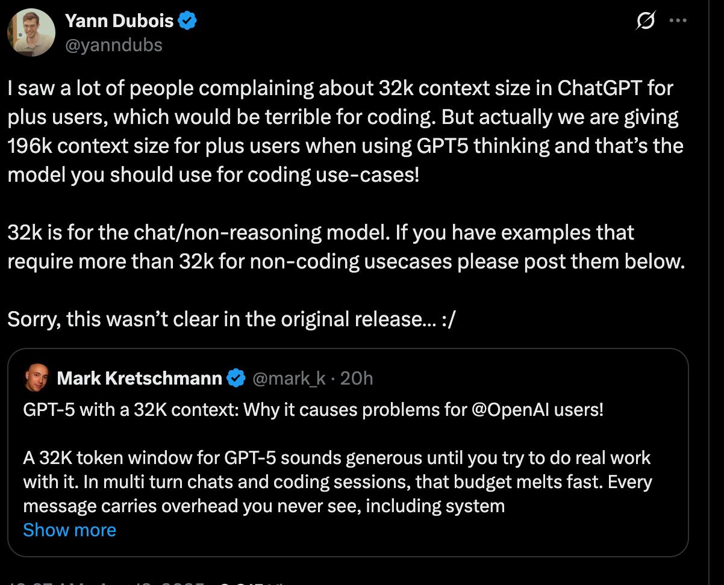Click the tweet's opening line about people complaining

pos(340,88)
